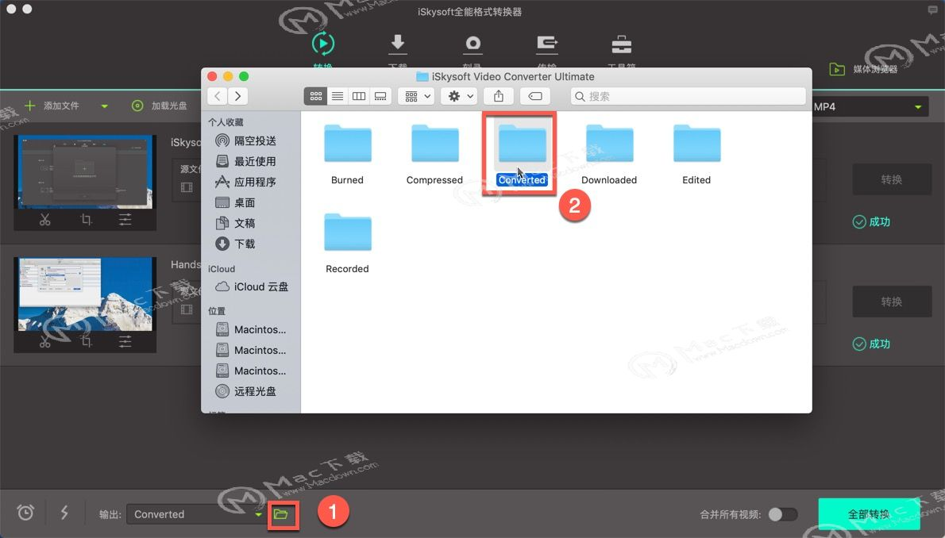945x538 pixels.
Task: Toggle high speed conversion lightning icon
Action: (64, 513)
